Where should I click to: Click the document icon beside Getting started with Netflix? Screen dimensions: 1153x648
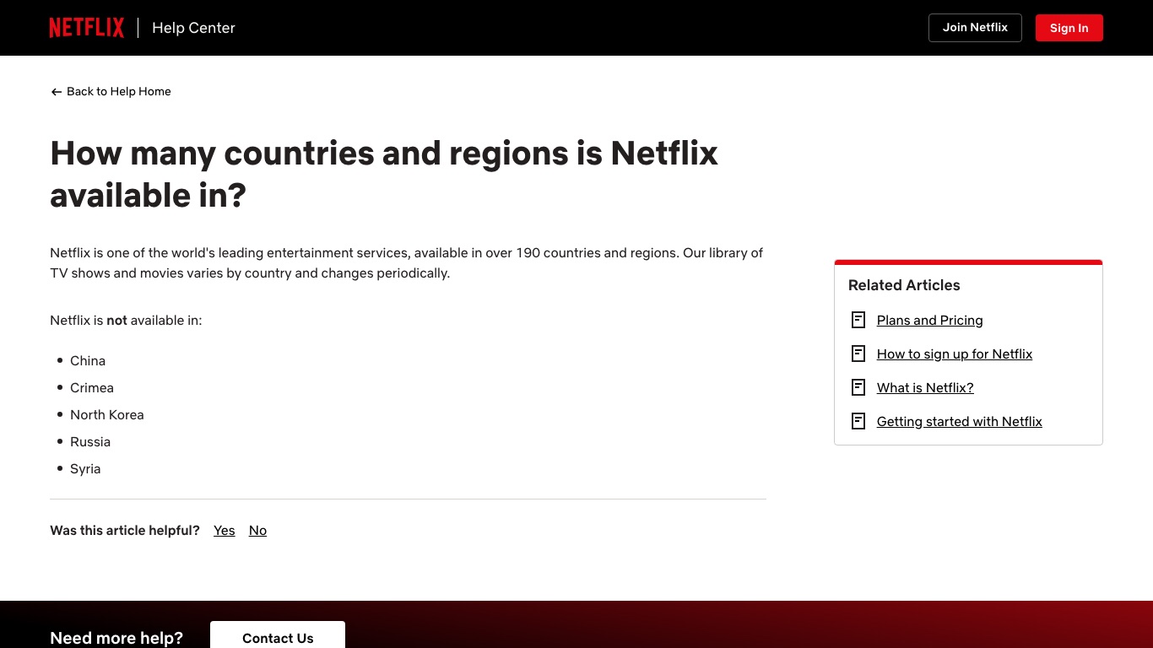coord(858,421)
